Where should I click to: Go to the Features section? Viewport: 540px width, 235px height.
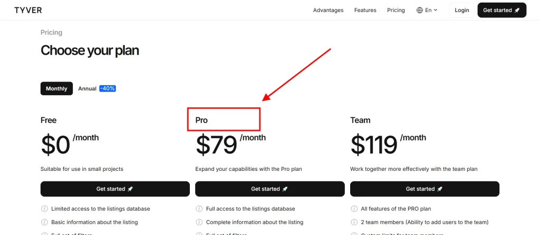(x=365, y=10)
